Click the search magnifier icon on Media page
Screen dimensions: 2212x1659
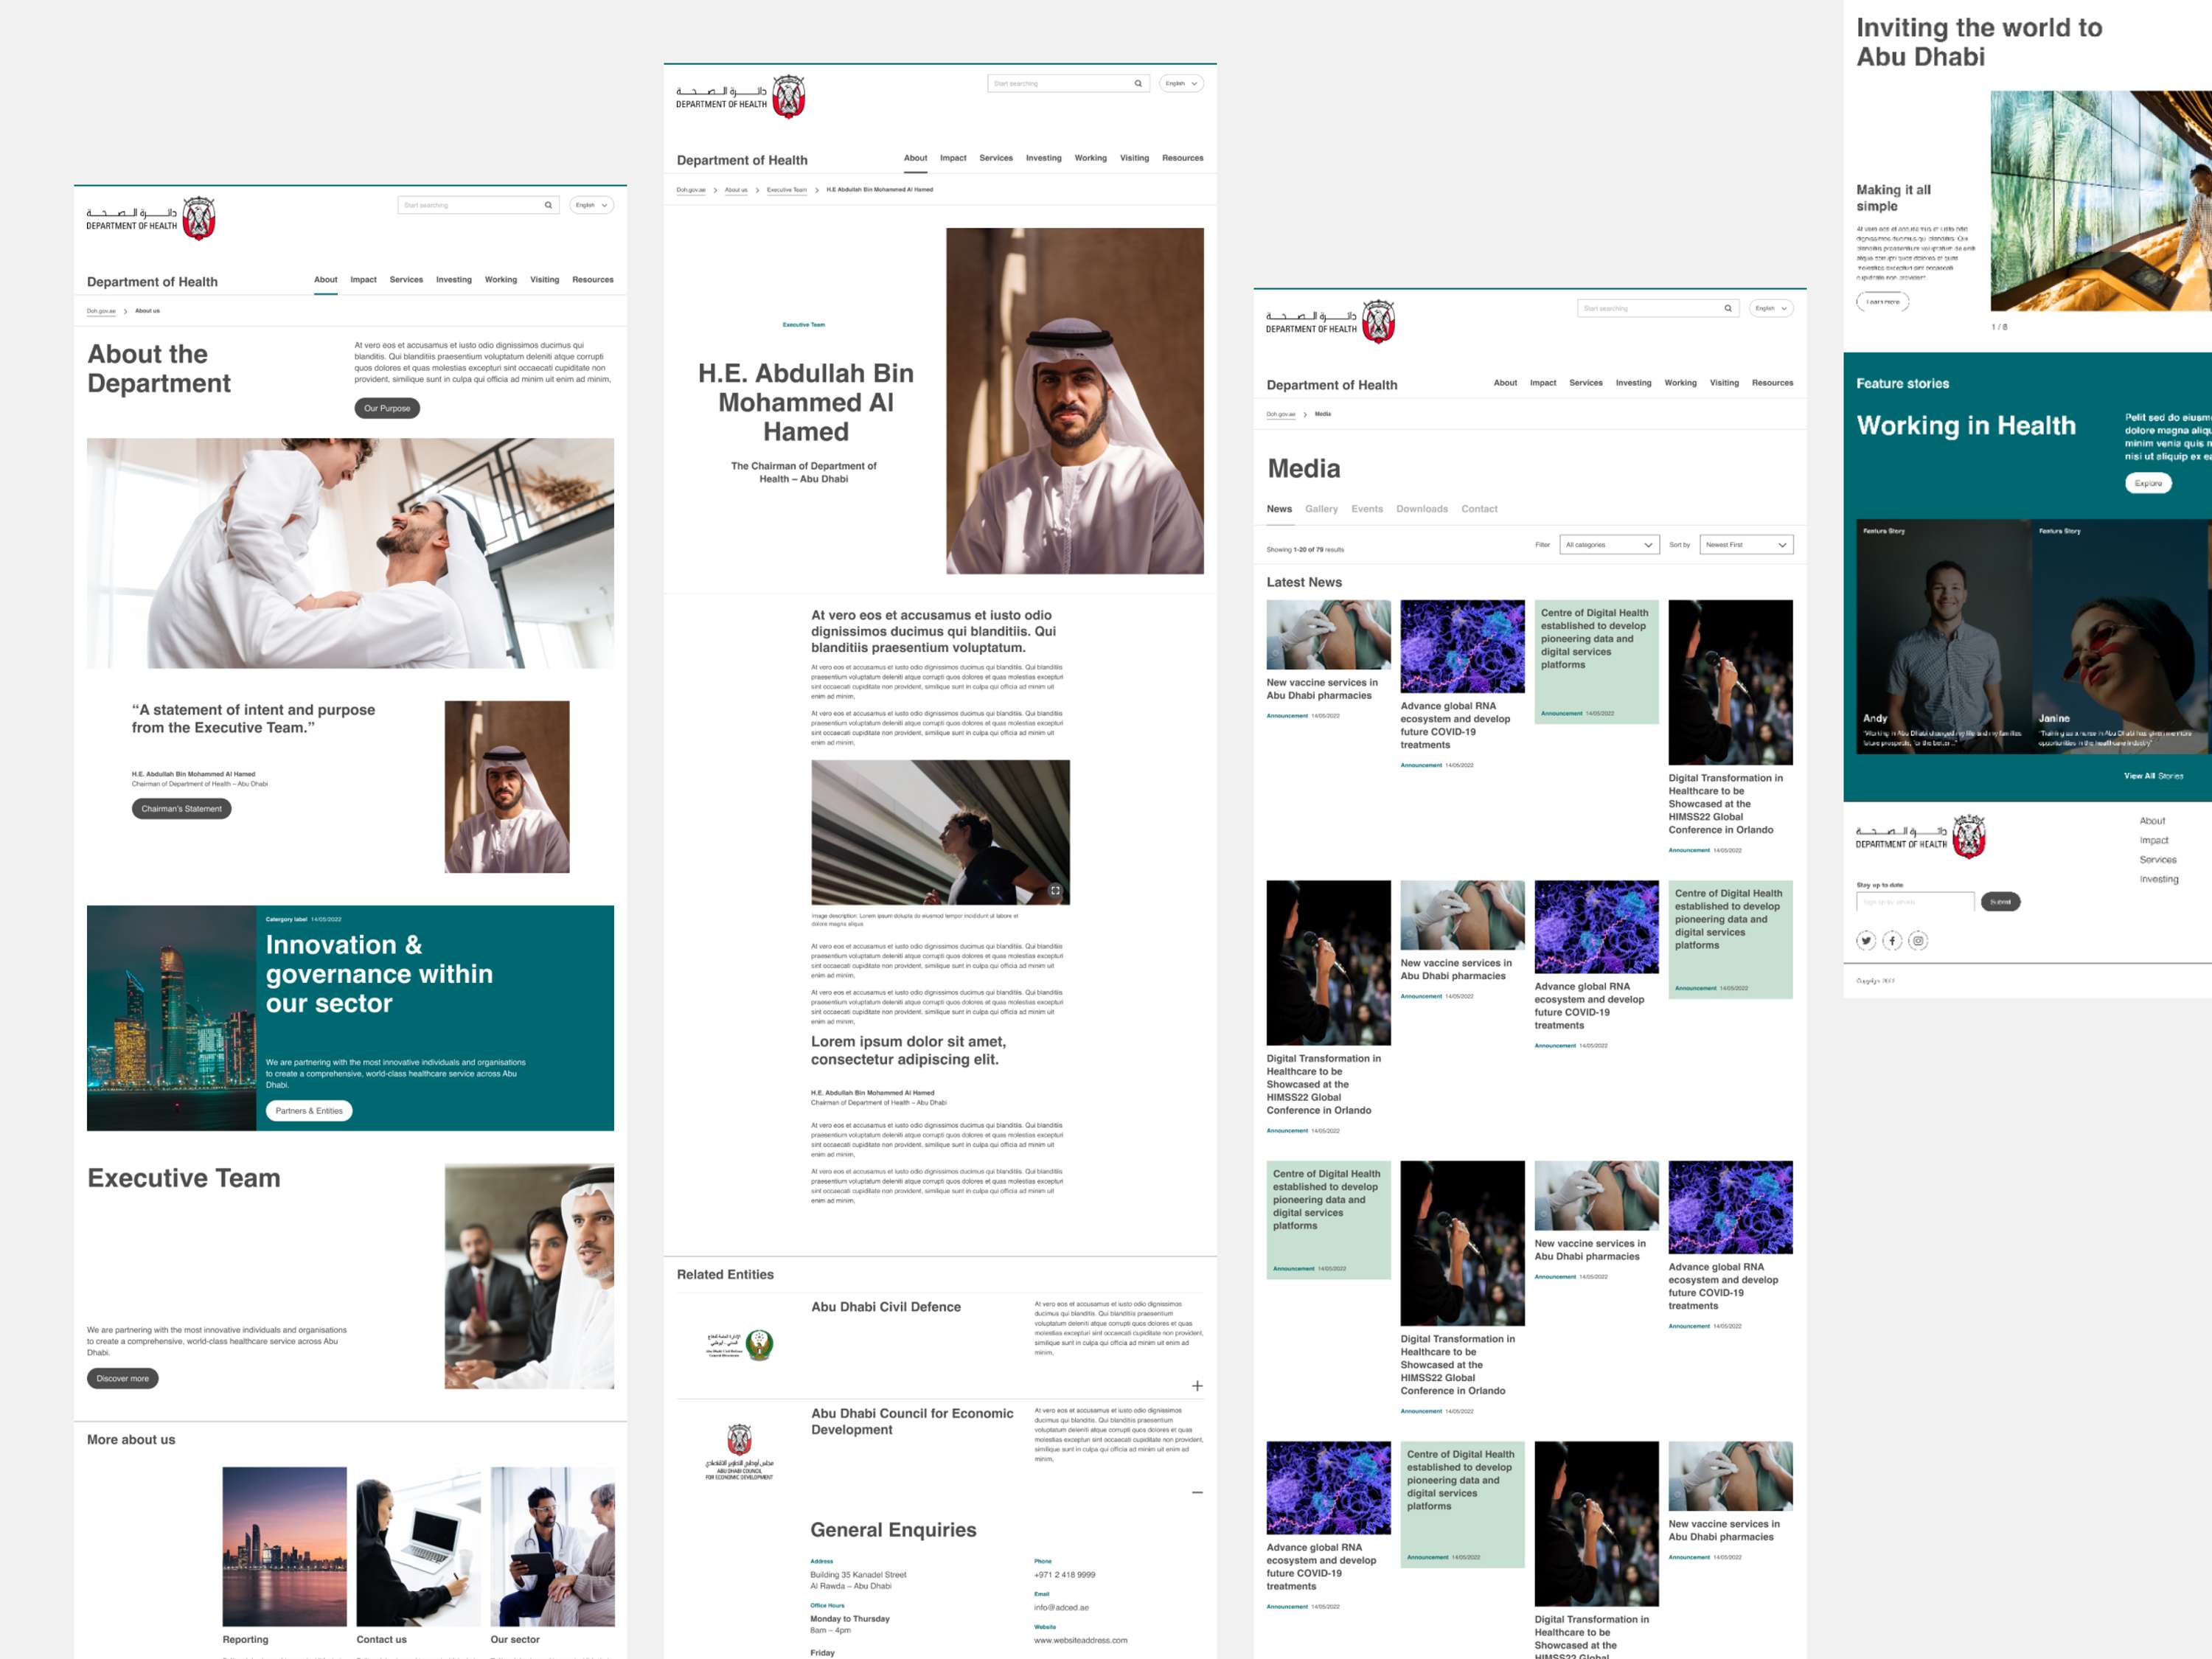(x=1728, y=308)
